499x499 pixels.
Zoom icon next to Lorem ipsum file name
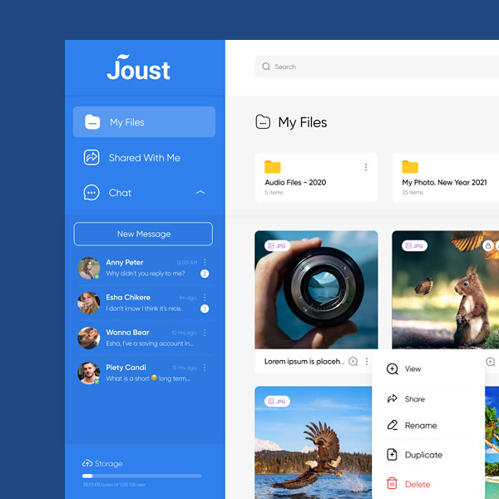[x=353, y=362]
